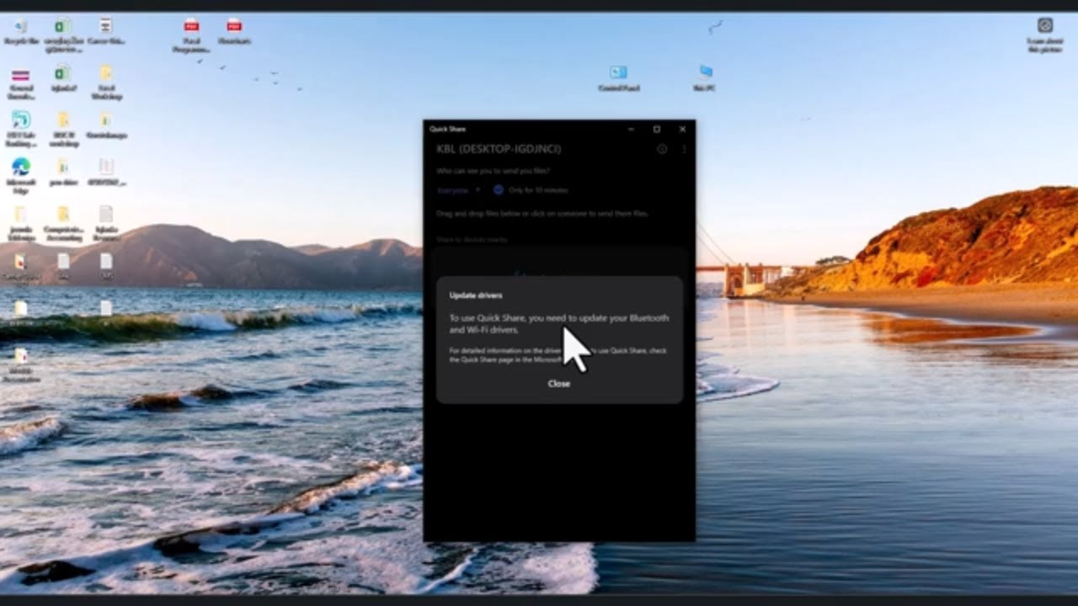1078x606 pixels.
Task: Select the This PC desktop icon
Action: [705, 78]
